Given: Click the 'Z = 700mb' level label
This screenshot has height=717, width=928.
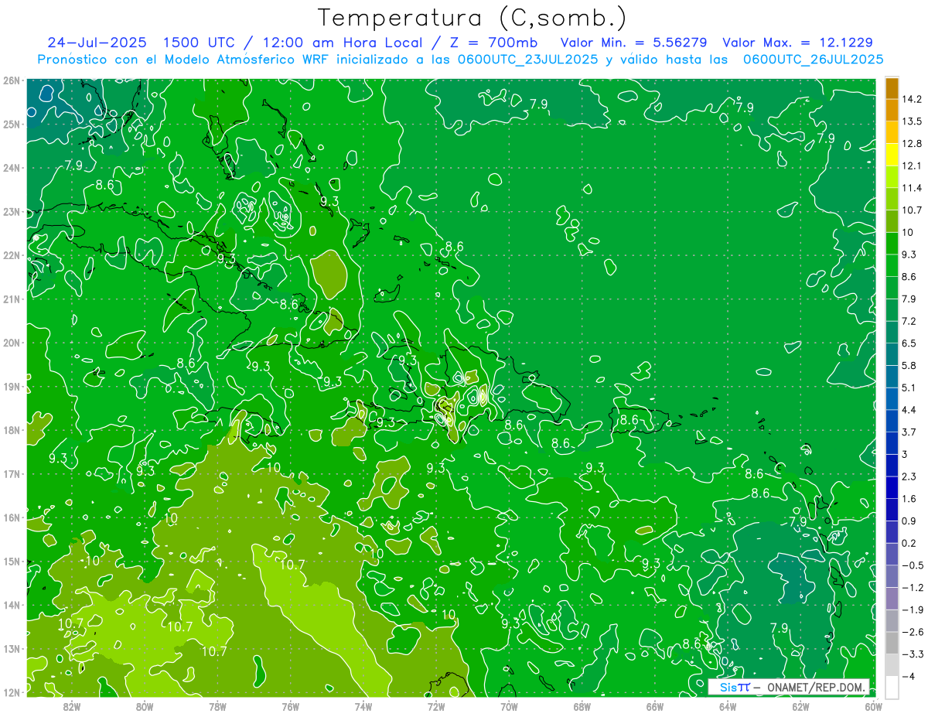Looking at the screenshot, I should [x=493, y=43].
